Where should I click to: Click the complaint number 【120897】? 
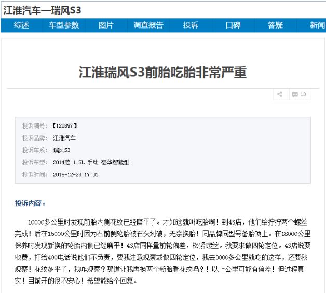click(64, 126)
